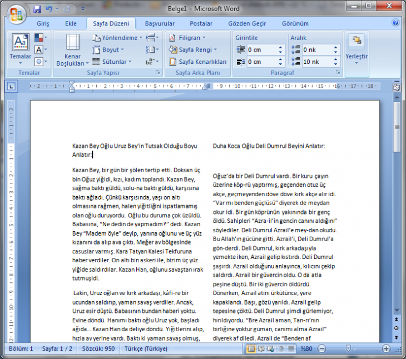The height and width of the screenshot is (359, 406).
Task: Redo action in Quick Access toolbar
Action: (x=67, y=9)
